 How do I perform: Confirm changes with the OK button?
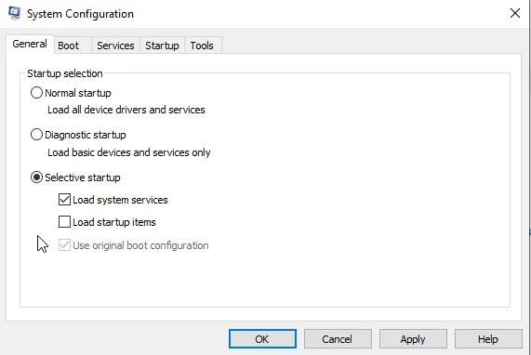262,339
